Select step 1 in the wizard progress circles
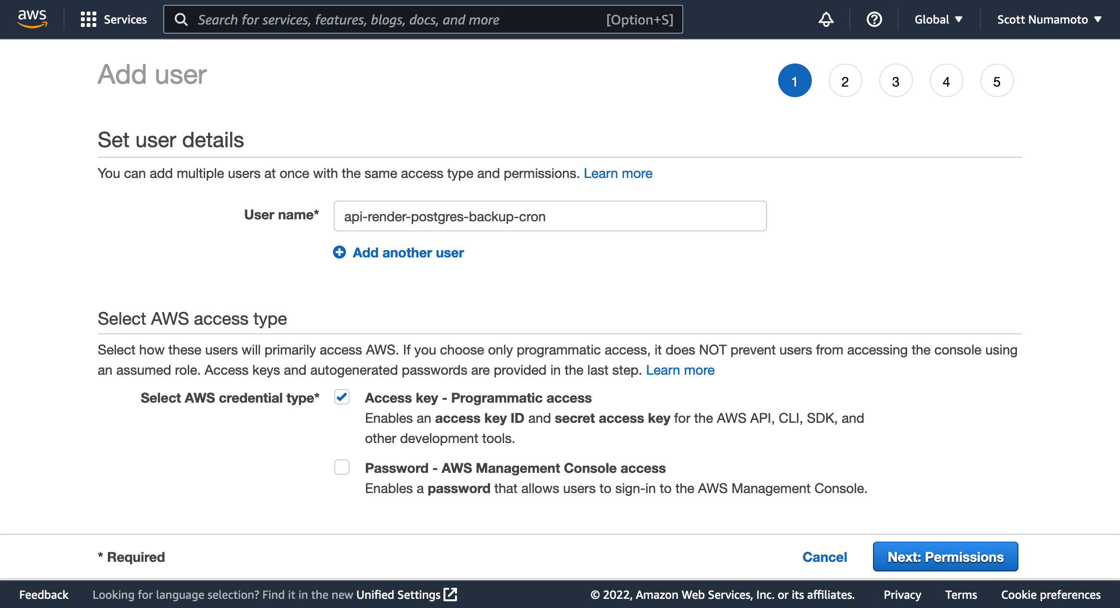Screen dimensions: 1120x608 [x=795, y=80]
